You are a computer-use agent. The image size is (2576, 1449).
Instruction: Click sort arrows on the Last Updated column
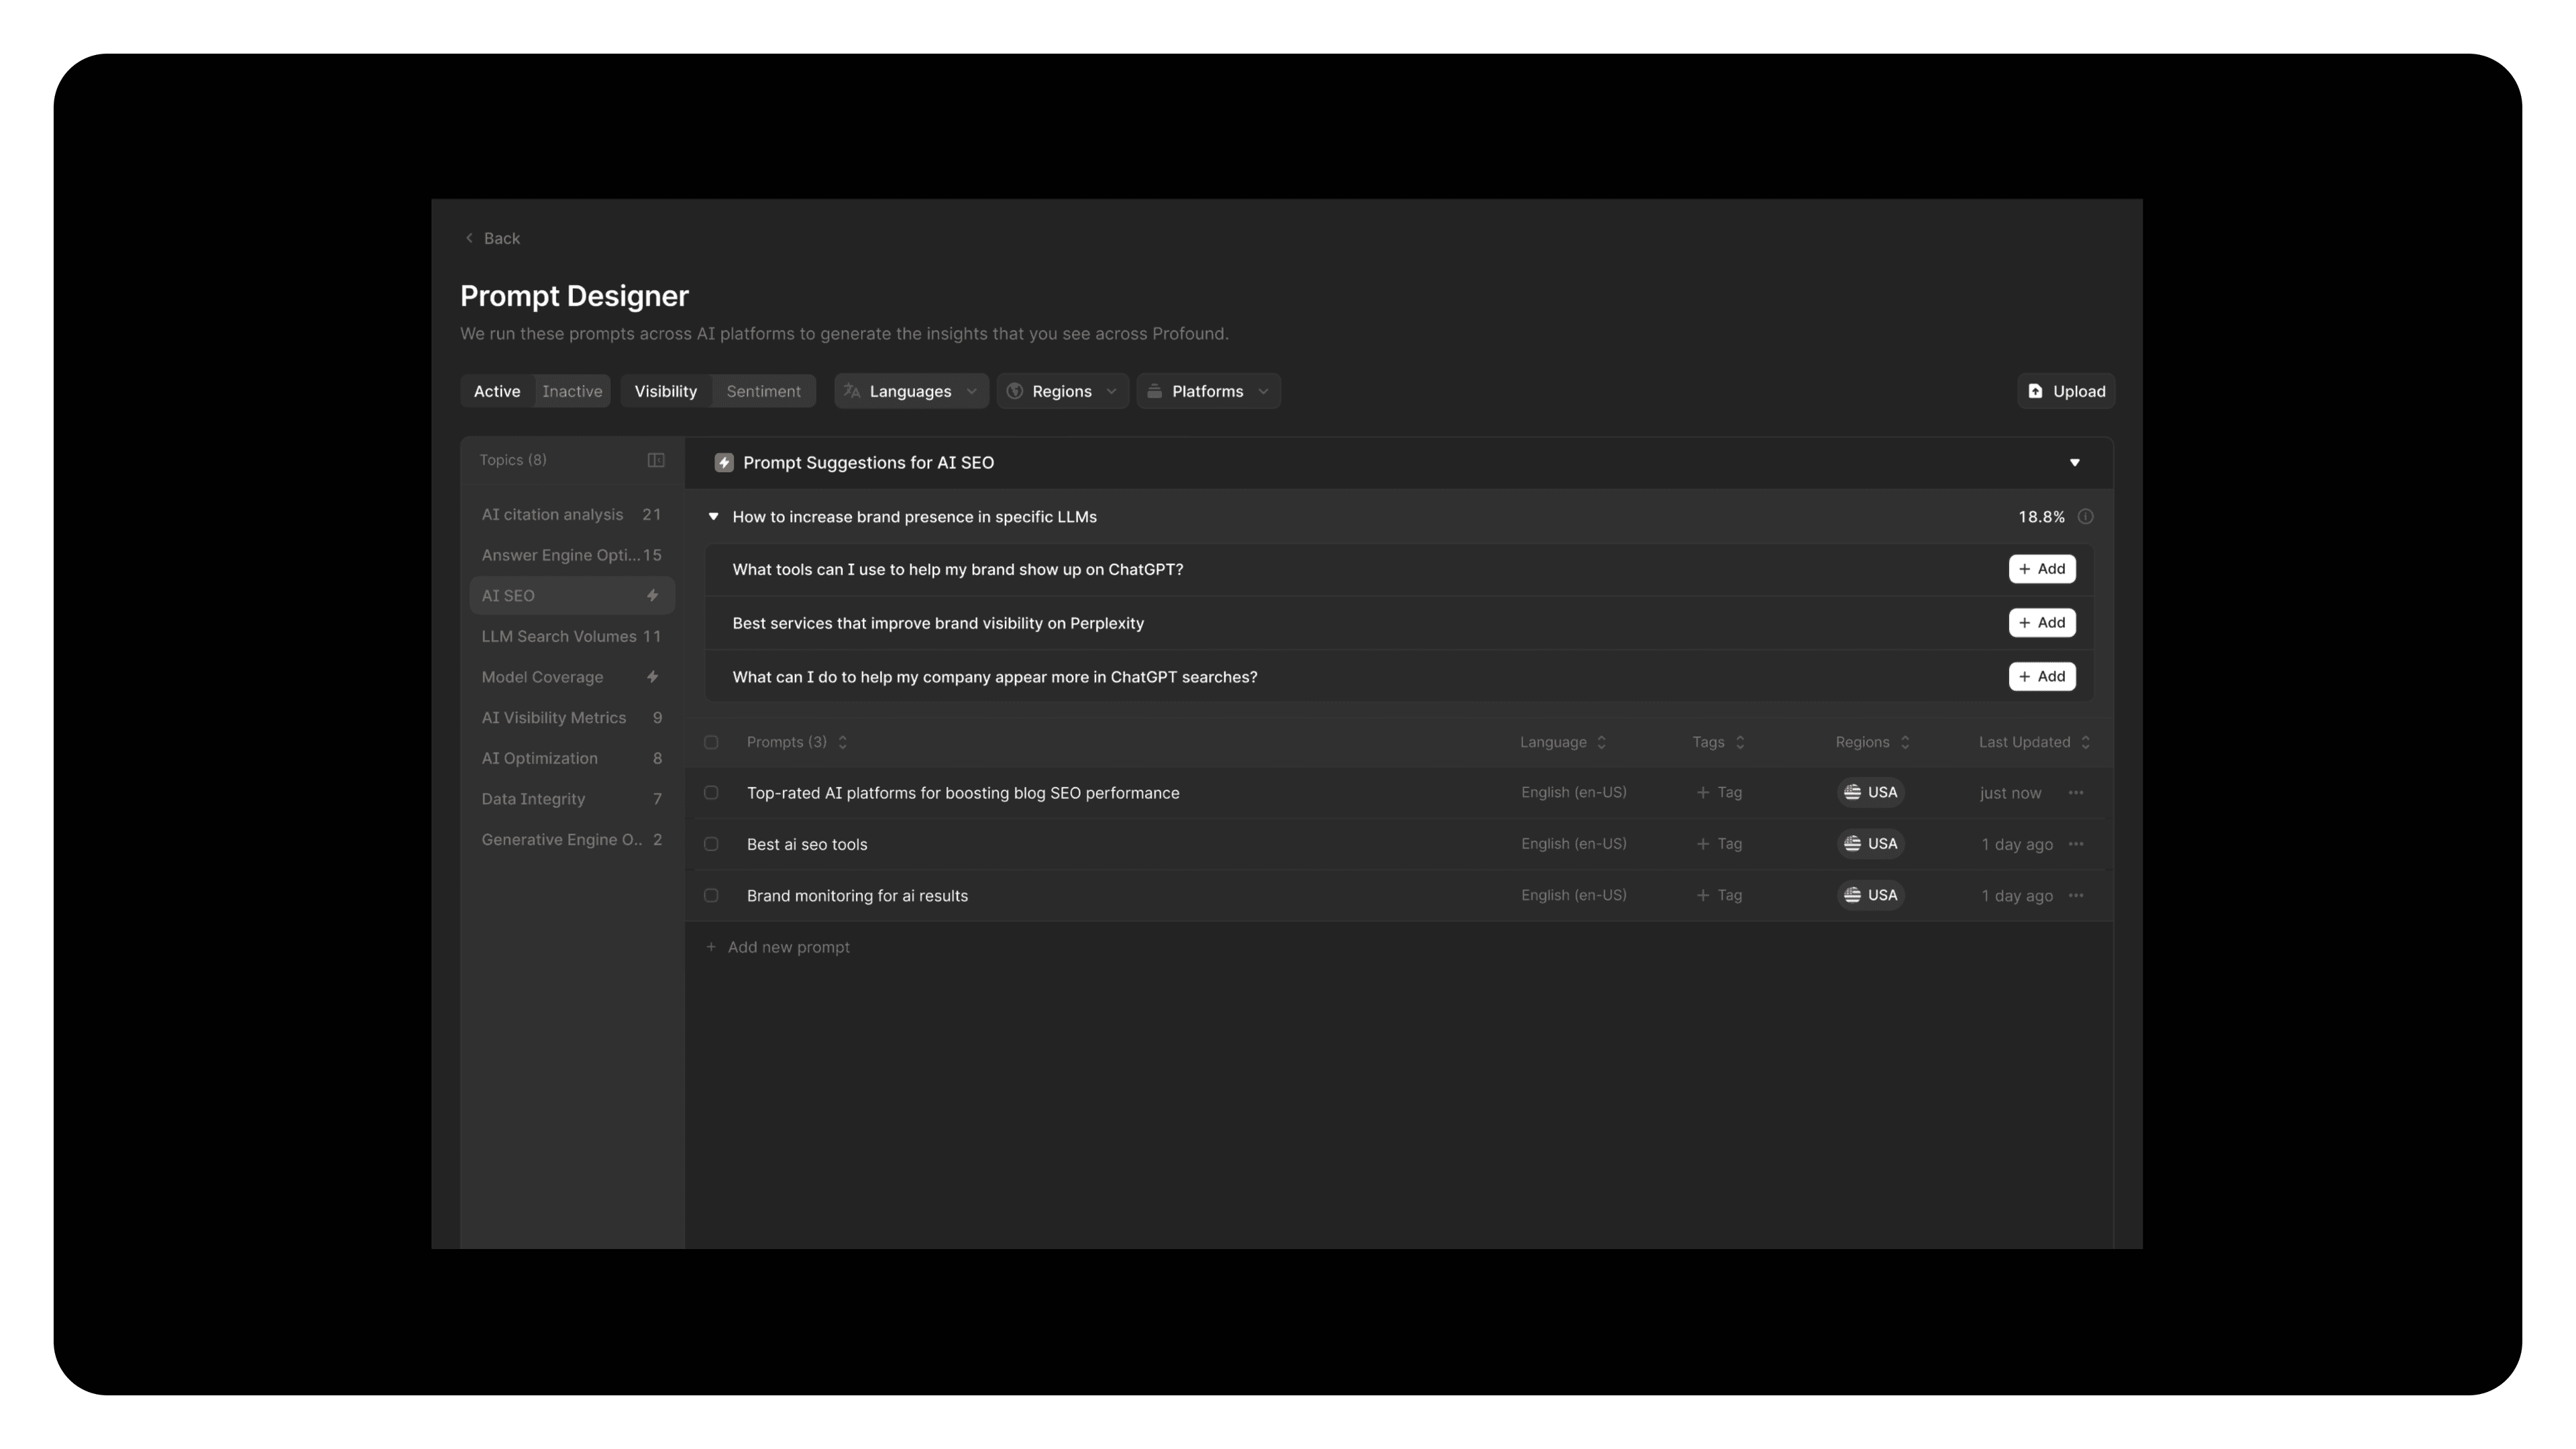(2085, 742)
